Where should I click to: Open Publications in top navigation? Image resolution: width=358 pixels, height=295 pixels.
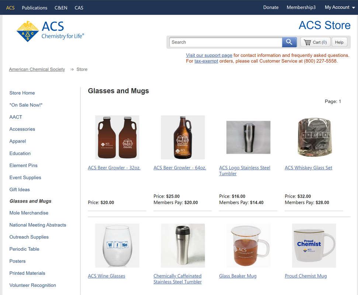point(35,8)
